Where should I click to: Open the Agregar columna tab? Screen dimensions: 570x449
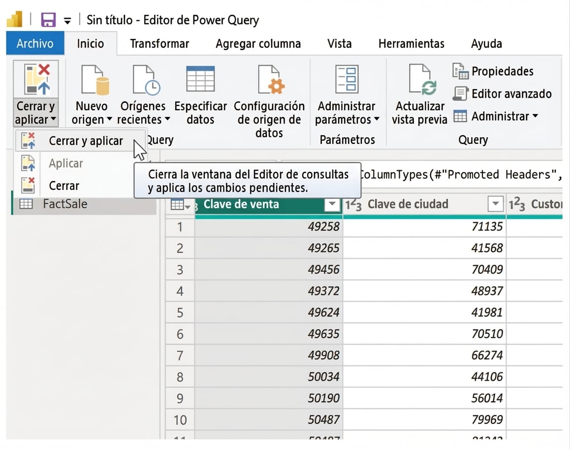point(258,44)
